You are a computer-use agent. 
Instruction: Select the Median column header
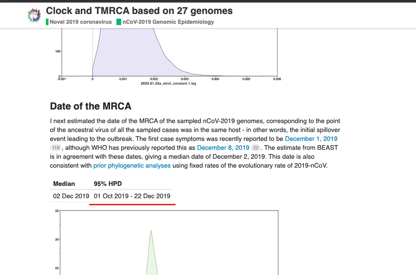[63, 184]
